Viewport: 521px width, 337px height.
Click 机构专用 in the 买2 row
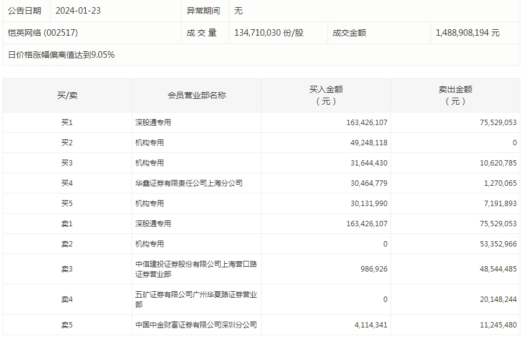(x=150, y=143)
